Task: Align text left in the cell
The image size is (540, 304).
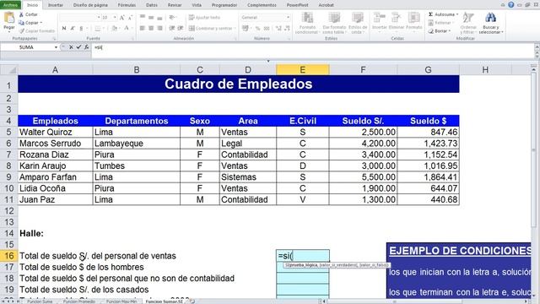Action: click(x=143, y=28)
